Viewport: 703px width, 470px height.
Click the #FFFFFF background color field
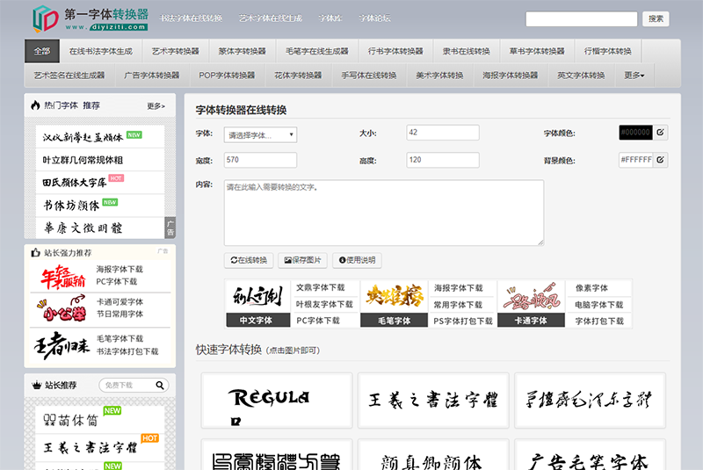pyautogui.click(x=635, y=160)
